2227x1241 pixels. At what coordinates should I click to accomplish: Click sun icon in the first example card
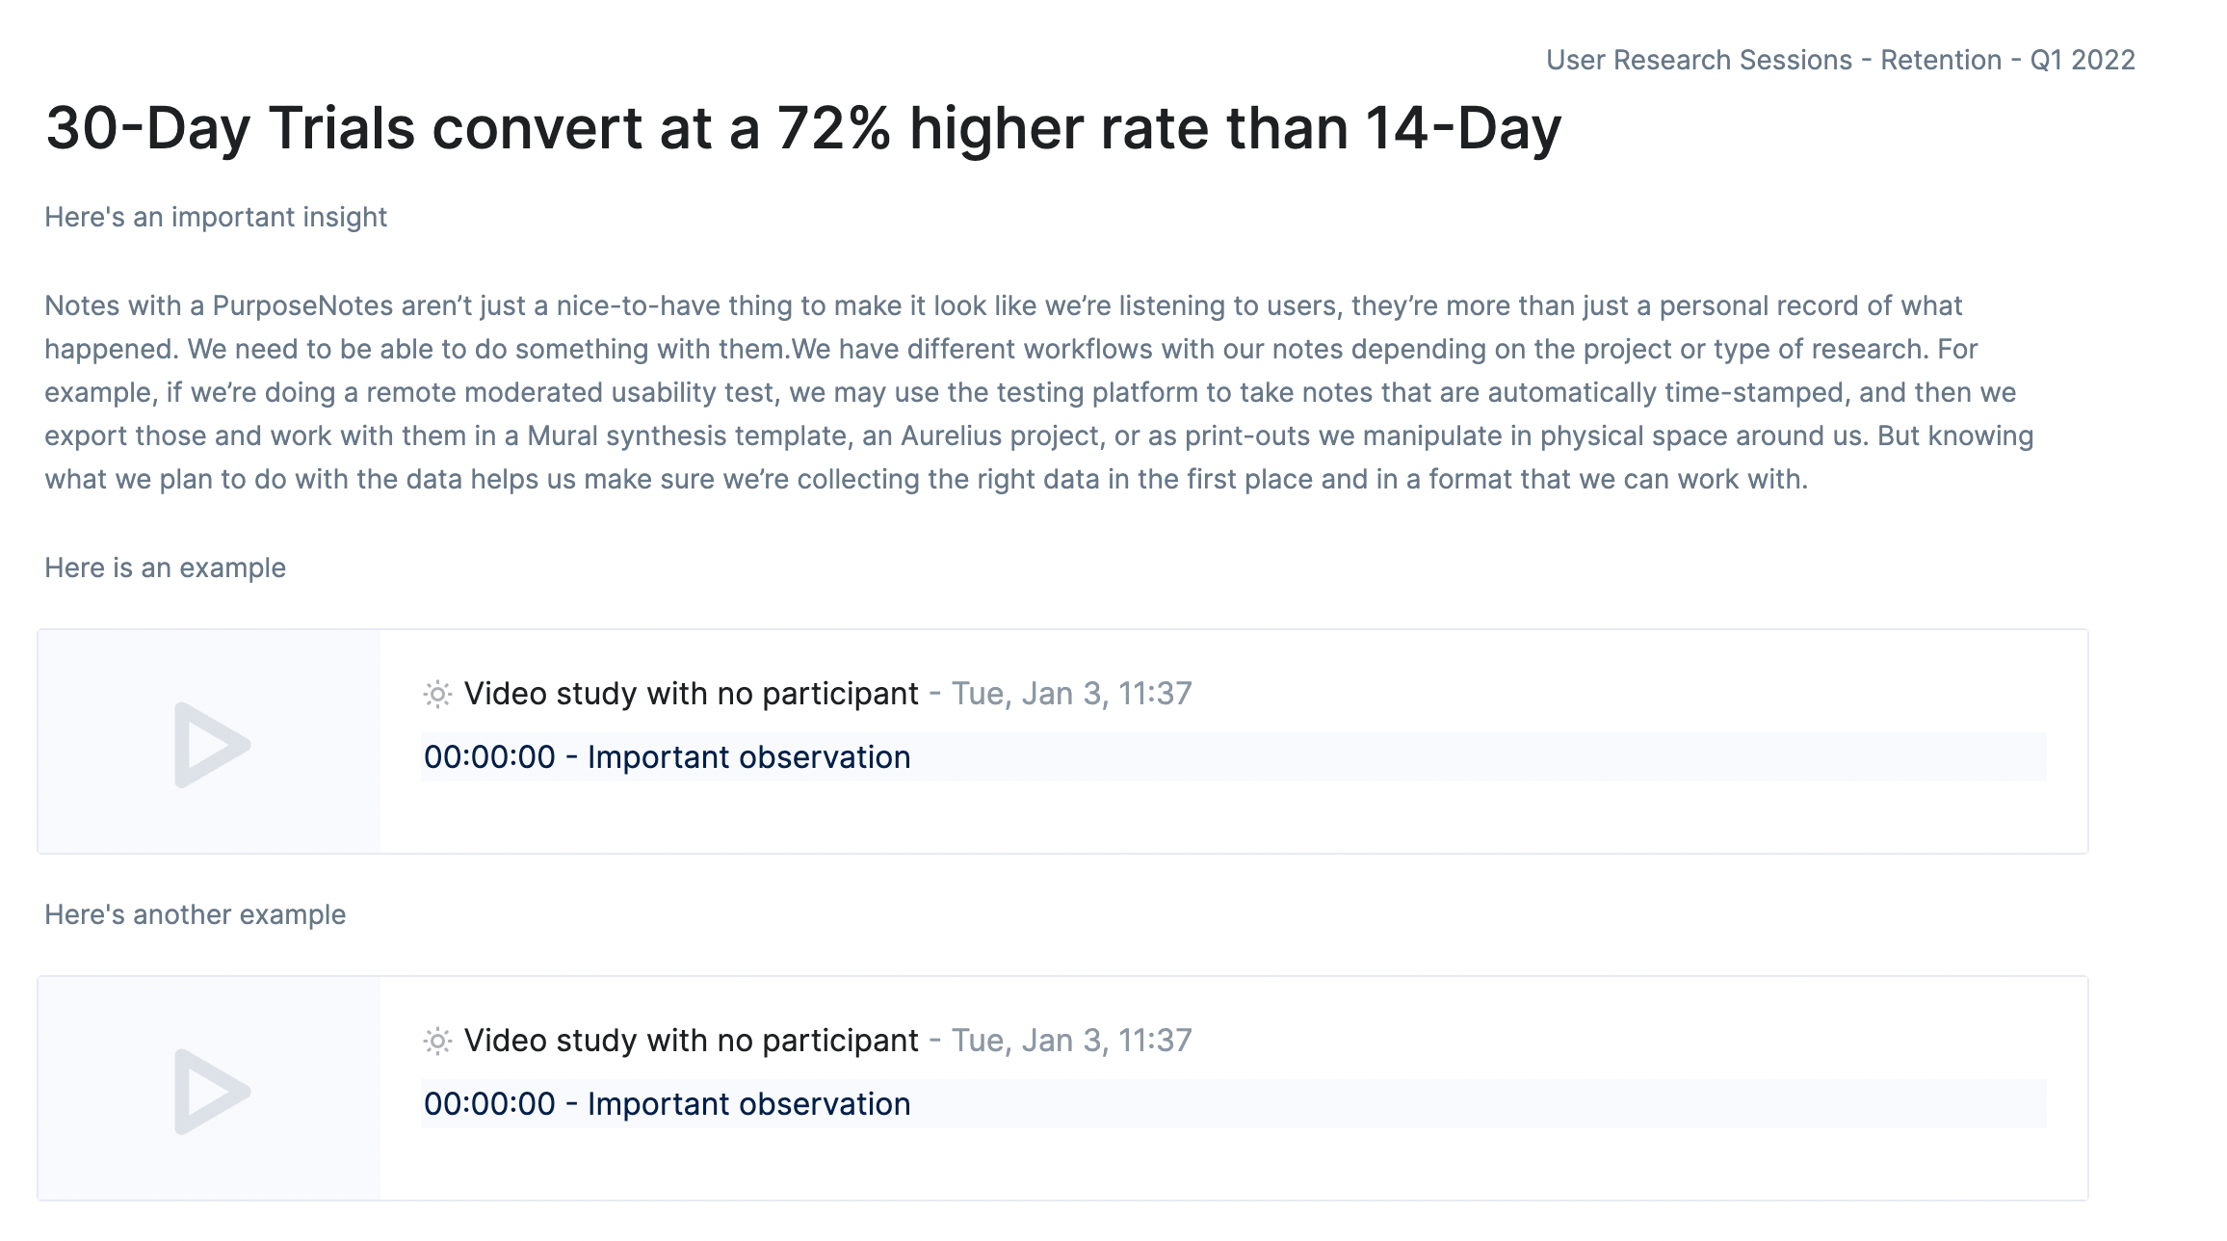point(437,694)
